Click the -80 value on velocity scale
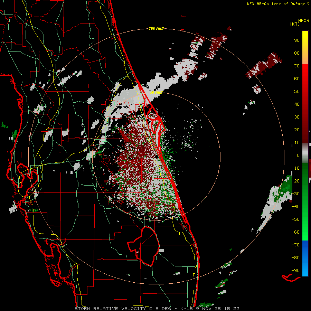The width and height of the screenshot is (311, 311). click(x=295, y=258)
